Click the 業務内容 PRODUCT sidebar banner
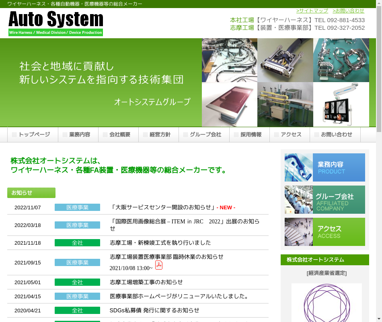The height and width of the screenshot is (322, 382). pos(325,167)
